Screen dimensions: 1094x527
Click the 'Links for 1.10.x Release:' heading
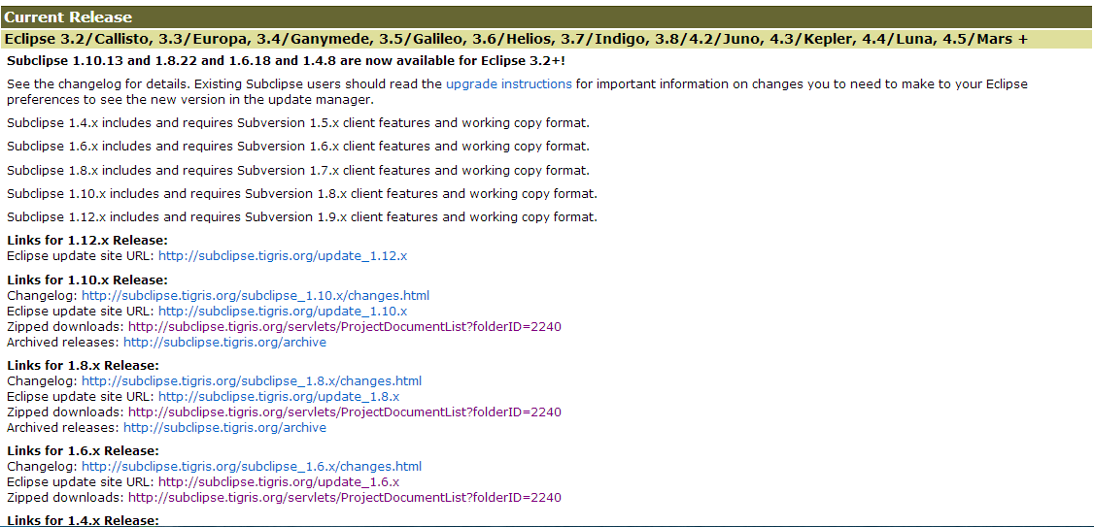coord(87,280)
